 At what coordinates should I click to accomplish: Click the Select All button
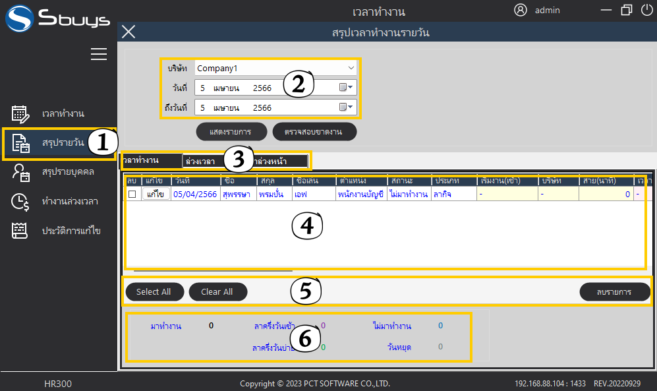[x=154, y=291]
